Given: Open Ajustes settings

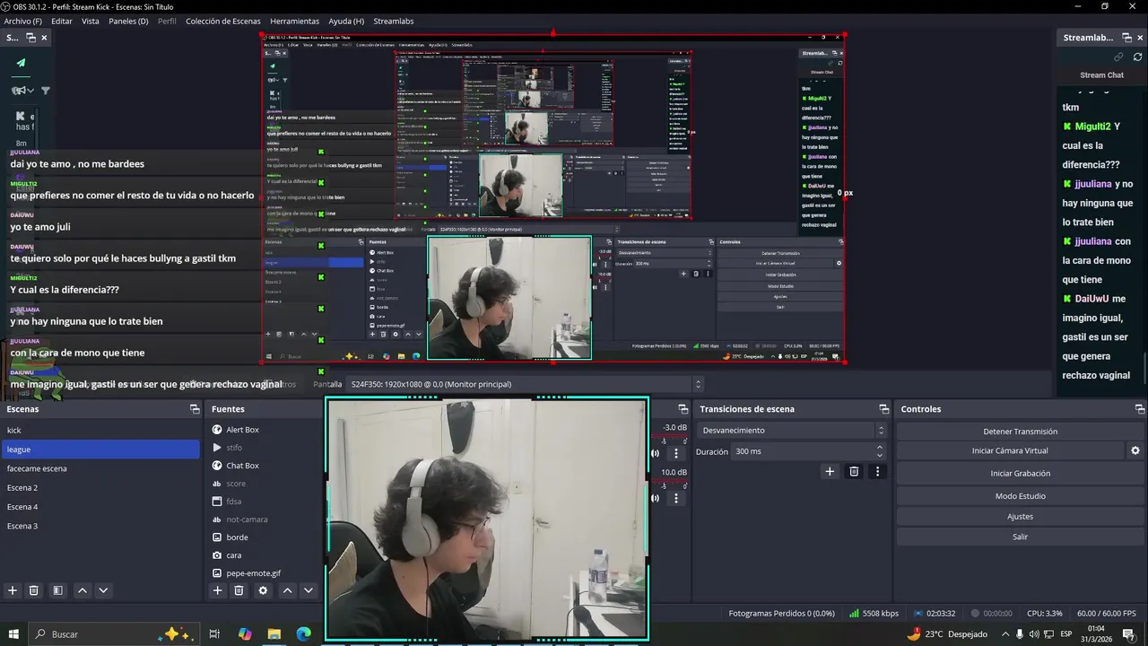Looking at the screenshot, I should [1020, 517].
